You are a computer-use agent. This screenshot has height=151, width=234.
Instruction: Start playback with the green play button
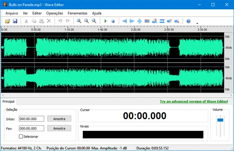tap(106, 21)
